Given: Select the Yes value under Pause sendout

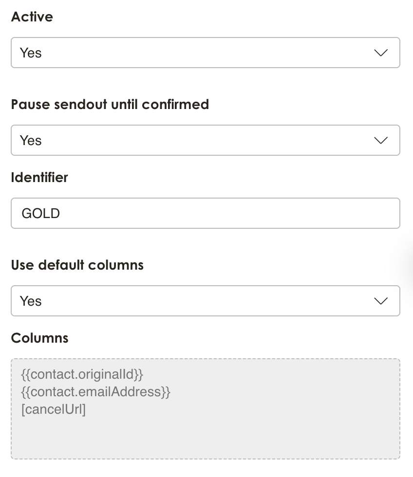Looking at the screenshot, I should click(31, 141).
